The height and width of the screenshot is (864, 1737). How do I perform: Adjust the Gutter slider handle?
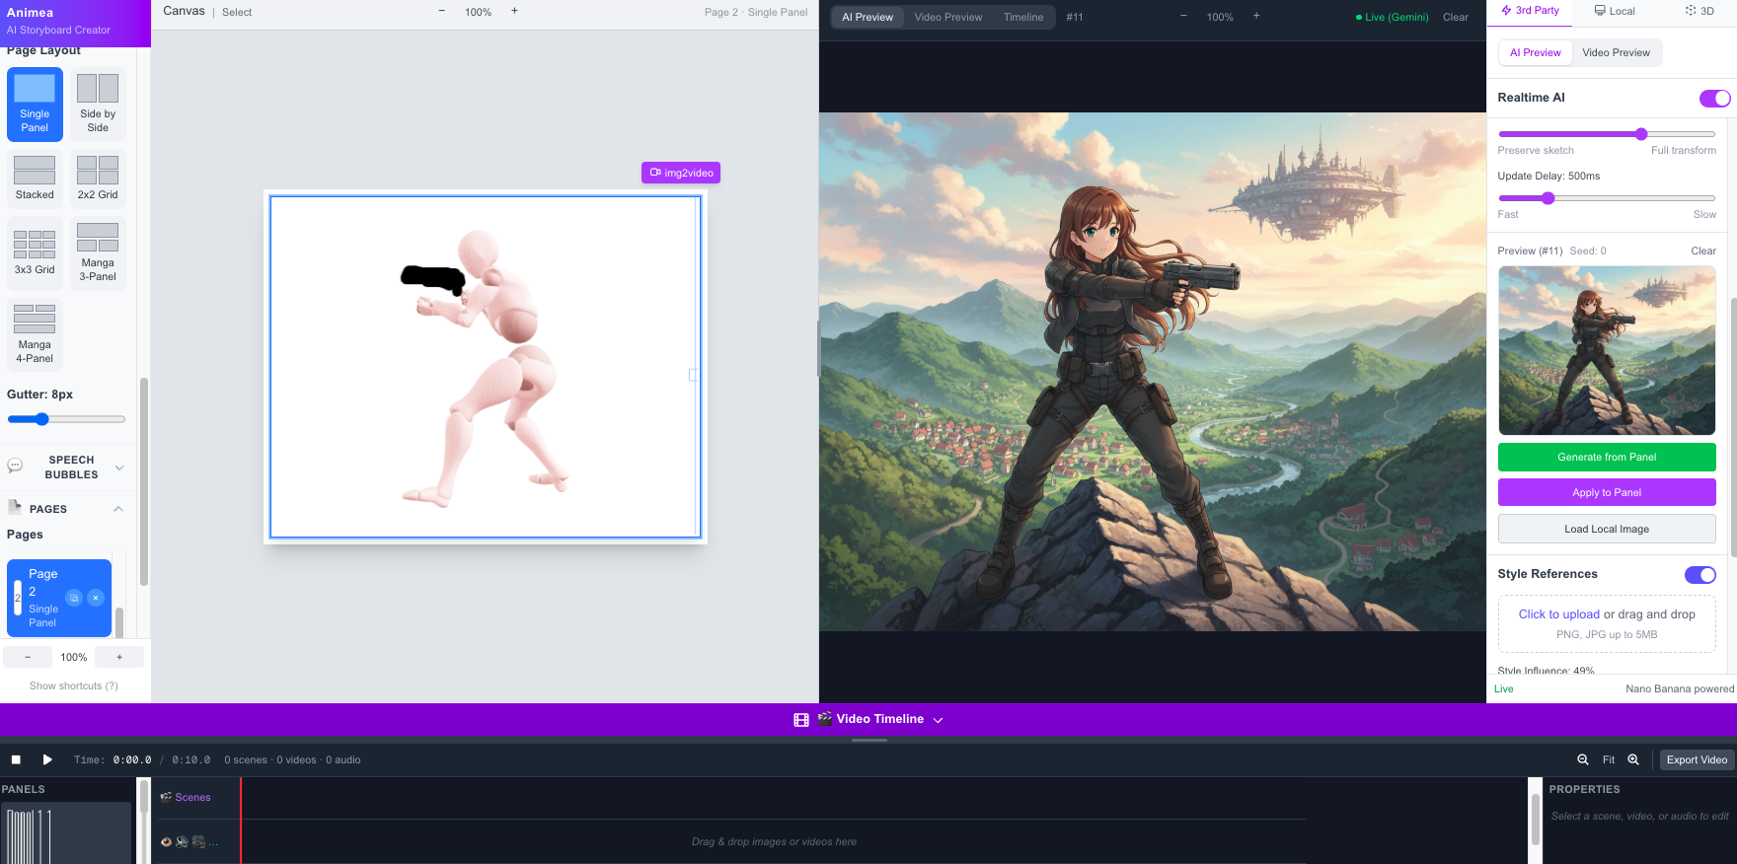coord(41,419)
